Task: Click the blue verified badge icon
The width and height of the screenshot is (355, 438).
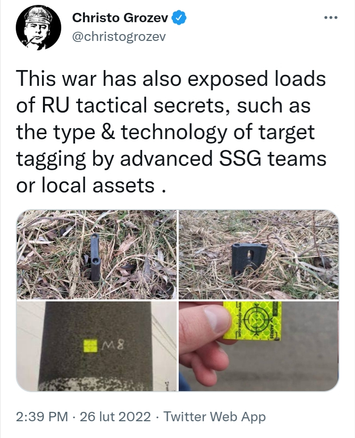Action: click(x=179, y=18)
